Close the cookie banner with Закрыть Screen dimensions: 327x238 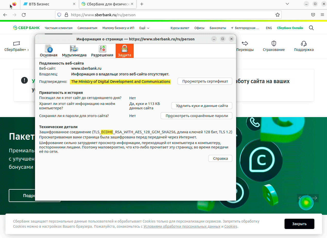[299, 224]
